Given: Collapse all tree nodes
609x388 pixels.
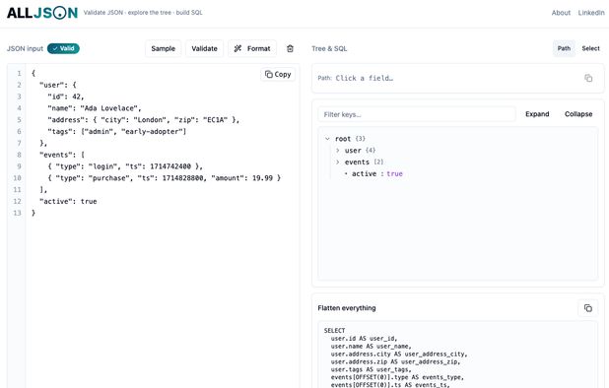Looking at the screenshot, I should [578, 114].
